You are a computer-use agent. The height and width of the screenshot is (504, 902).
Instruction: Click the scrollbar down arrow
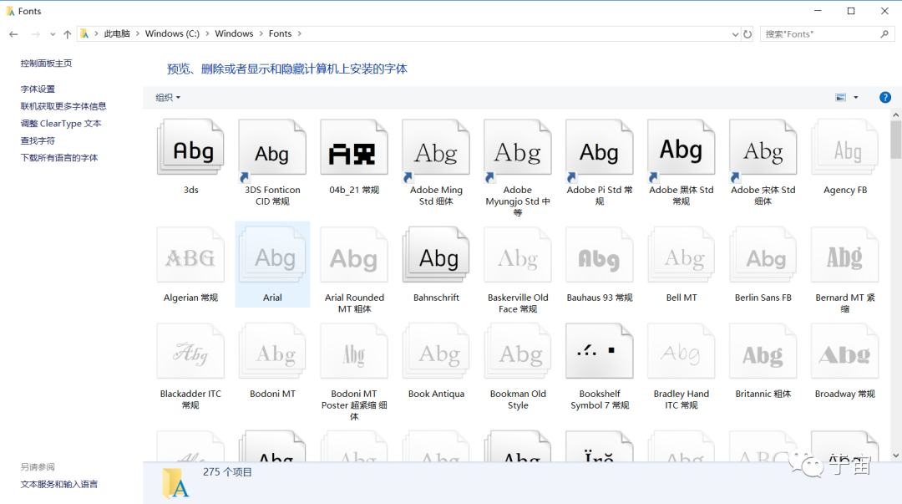click(x=895, y=456)
